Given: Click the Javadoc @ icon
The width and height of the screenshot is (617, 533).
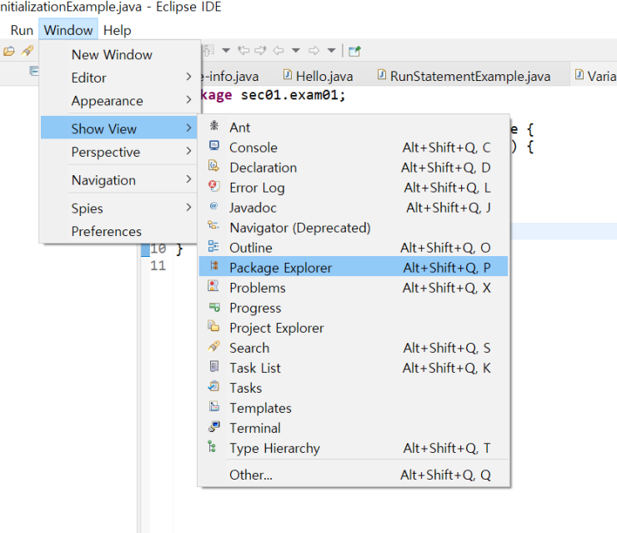Looking at the screenshot, I should click(213, 206).
